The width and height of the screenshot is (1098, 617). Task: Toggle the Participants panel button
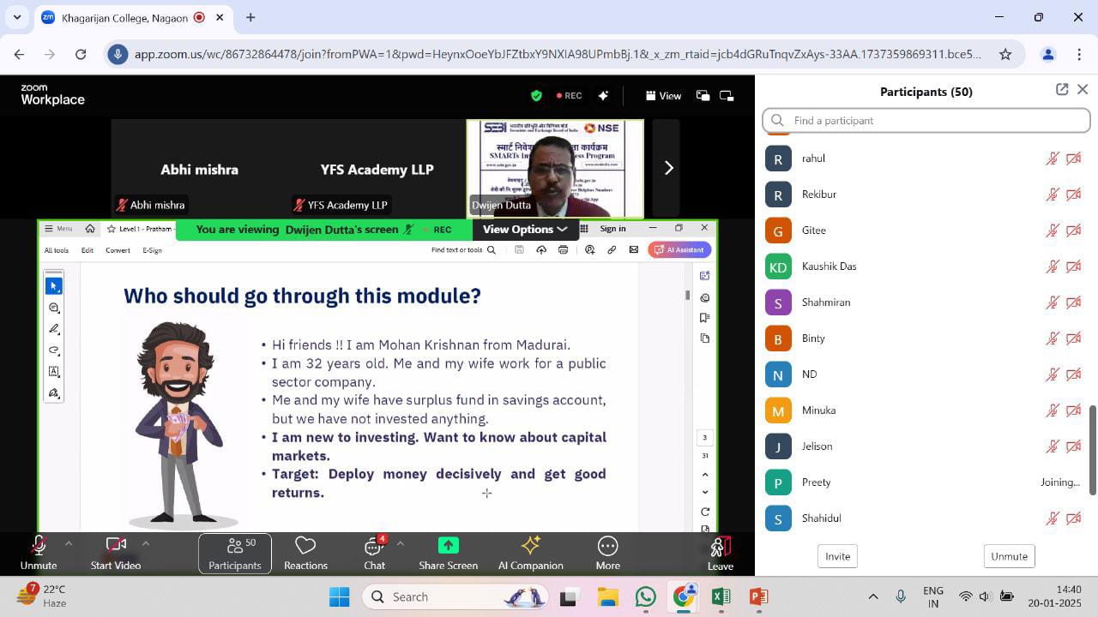click(234, 553)
